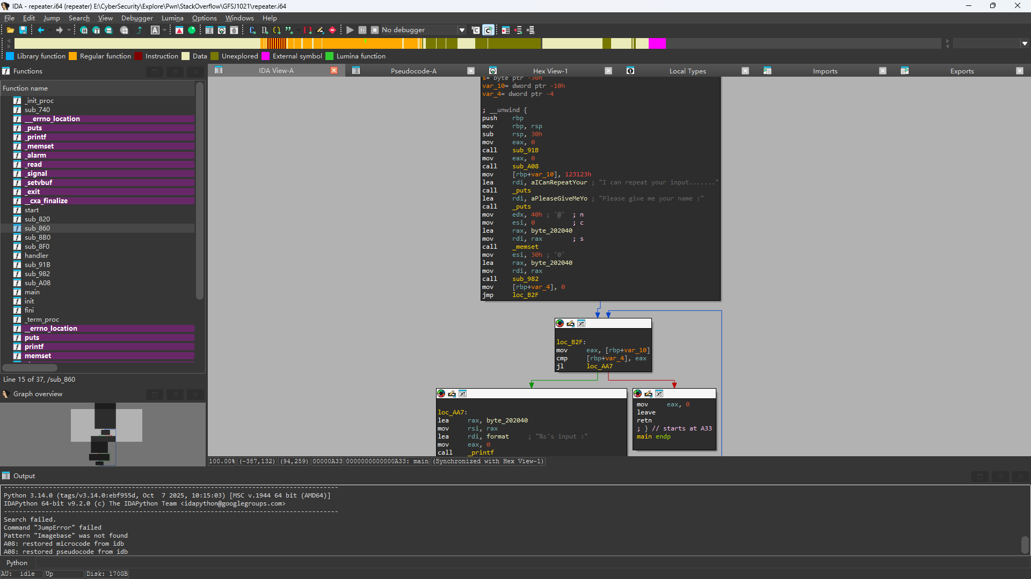Click the green circle toolbar icon

click(192, 30)
